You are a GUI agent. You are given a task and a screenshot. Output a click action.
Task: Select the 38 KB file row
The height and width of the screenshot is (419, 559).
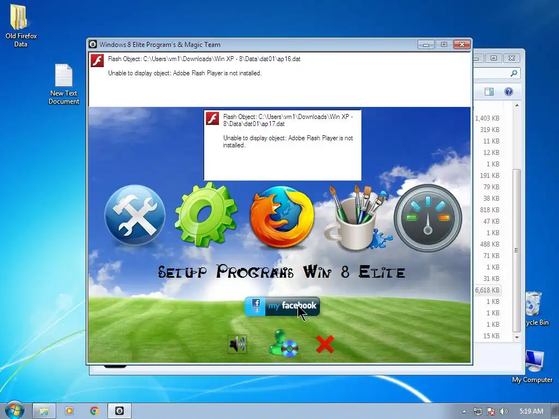(x=487, y=198)
